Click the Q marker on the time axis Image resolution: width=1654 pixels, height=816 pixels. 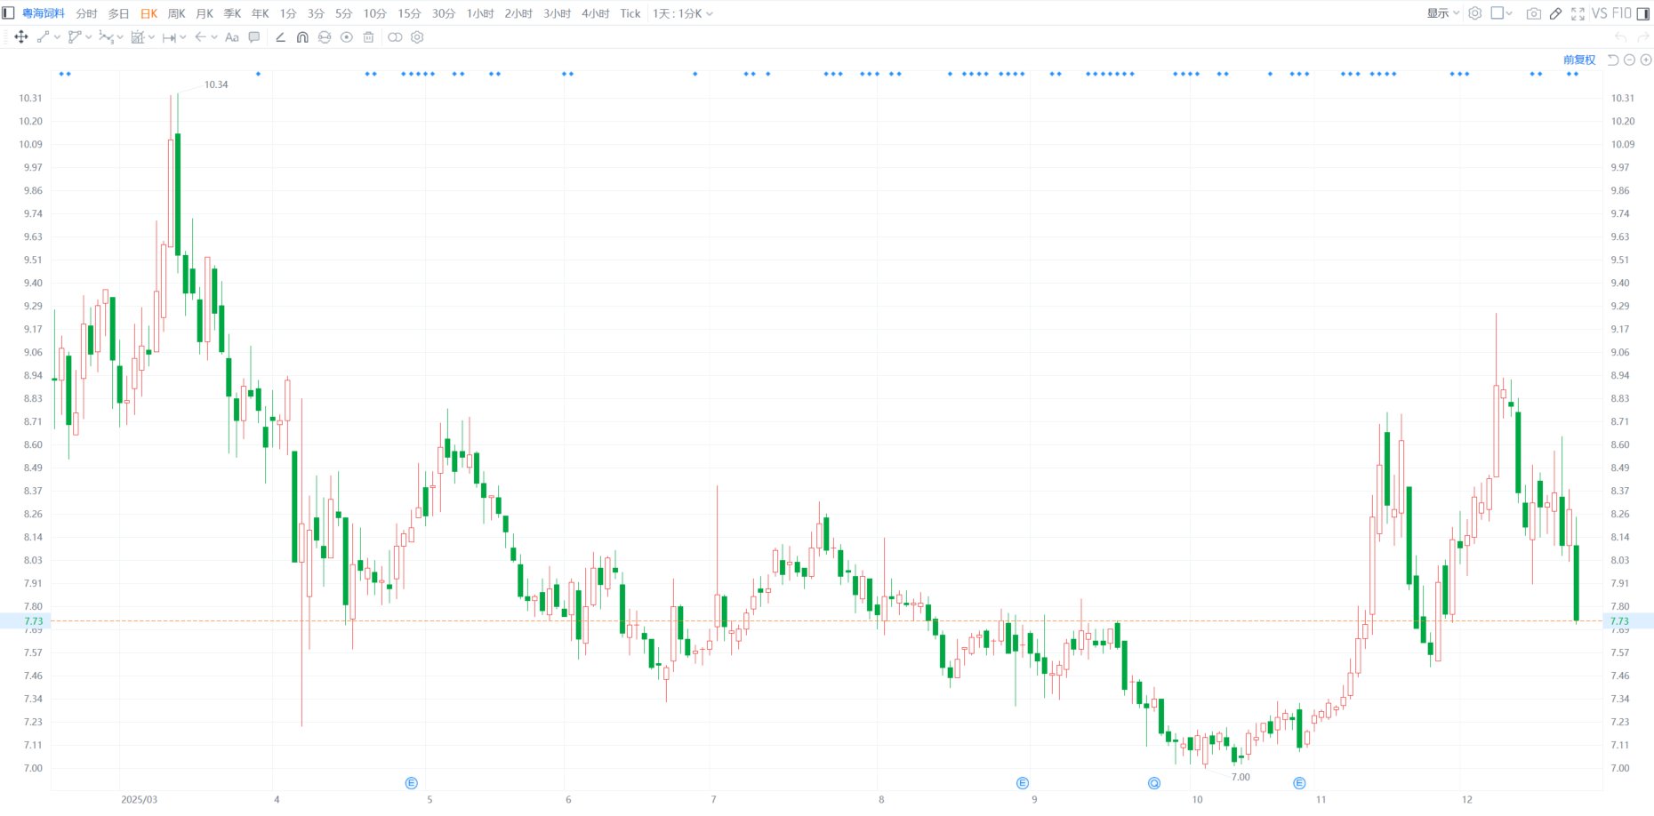click(1154, 783)
